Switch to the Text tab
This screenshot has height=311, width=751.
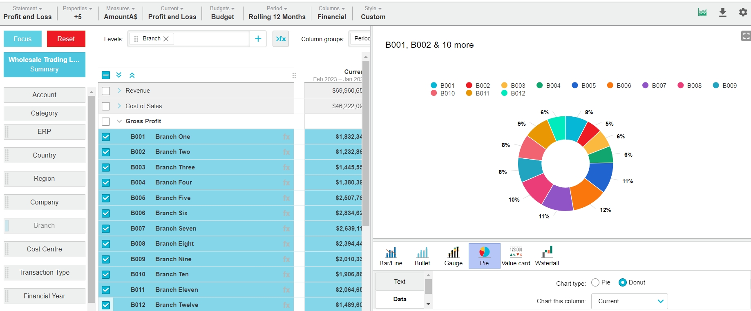coord(400,282)
